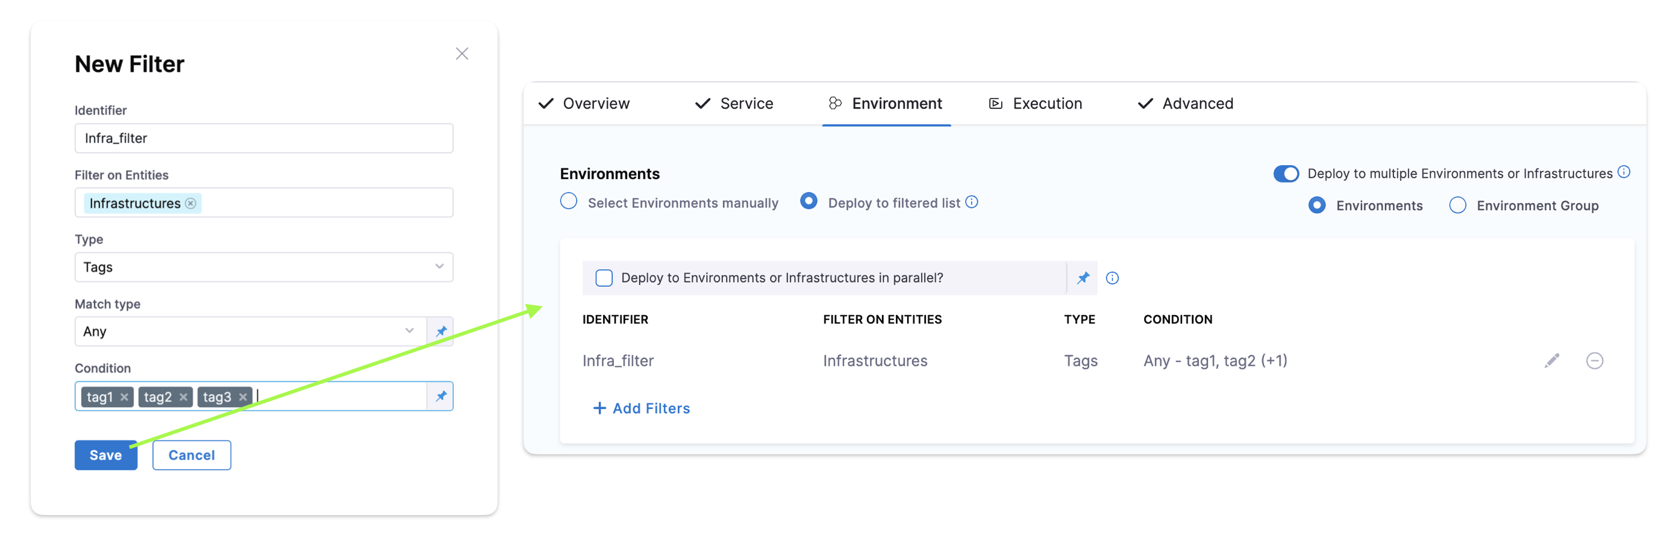1676x541 pixels.
Task: Click the pin icon next to Match type
Action: point(441,331)
